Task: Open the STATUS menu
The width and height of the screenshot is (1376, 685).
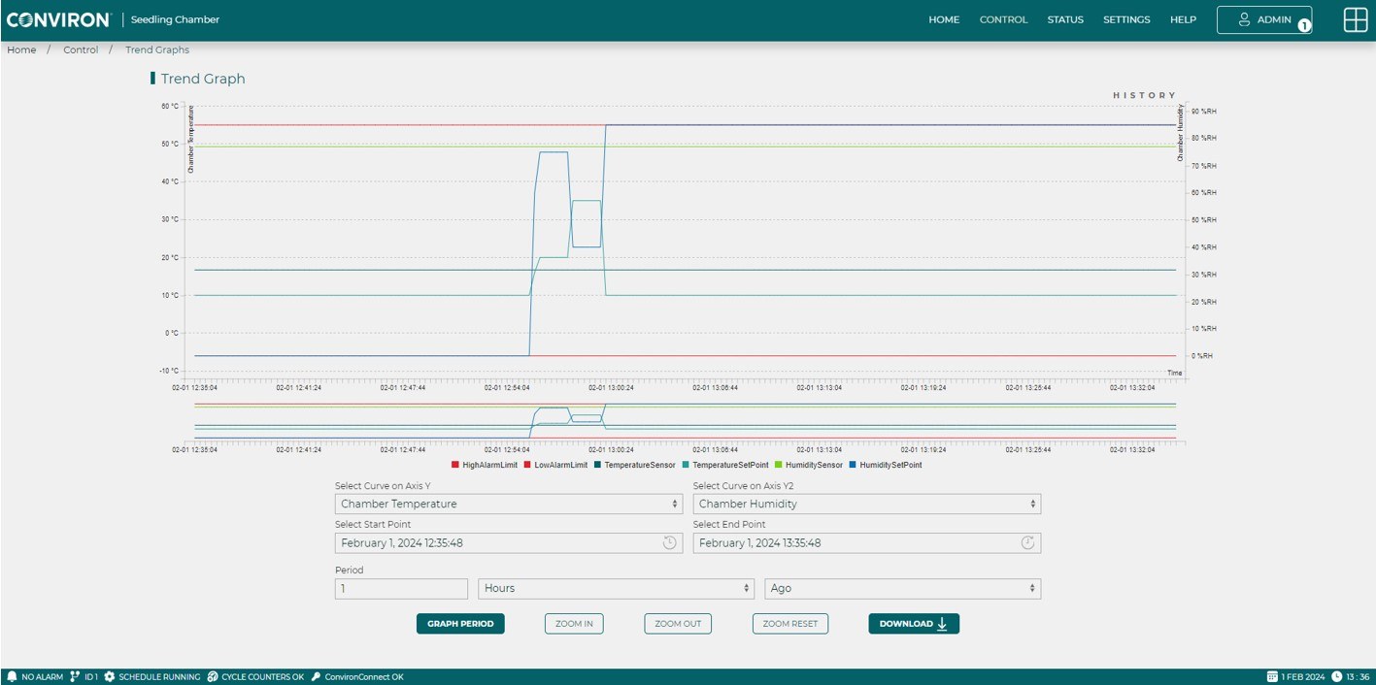Action: tap(1065, 19)
